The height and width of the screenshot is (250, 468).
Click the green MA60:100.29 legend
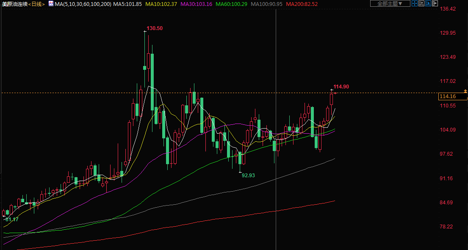(x=231, y=4)
